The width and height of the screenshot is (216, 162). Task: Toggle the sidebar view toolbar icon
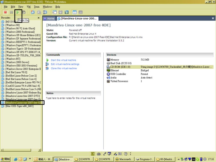[55, 12]
